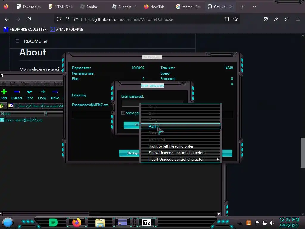Click the site security padlock icon

point(67,19)
